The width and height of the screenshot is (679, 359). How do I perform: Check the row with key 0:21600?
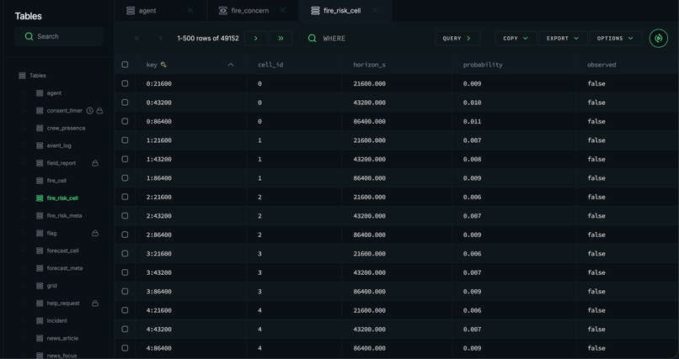coord(125,83)
